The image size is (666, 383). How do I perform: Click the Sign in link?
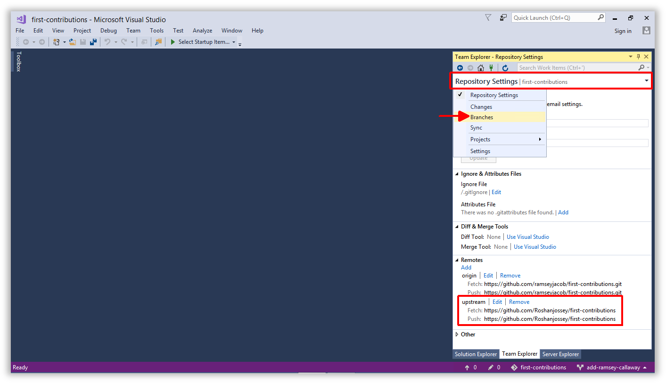point(623,31)
